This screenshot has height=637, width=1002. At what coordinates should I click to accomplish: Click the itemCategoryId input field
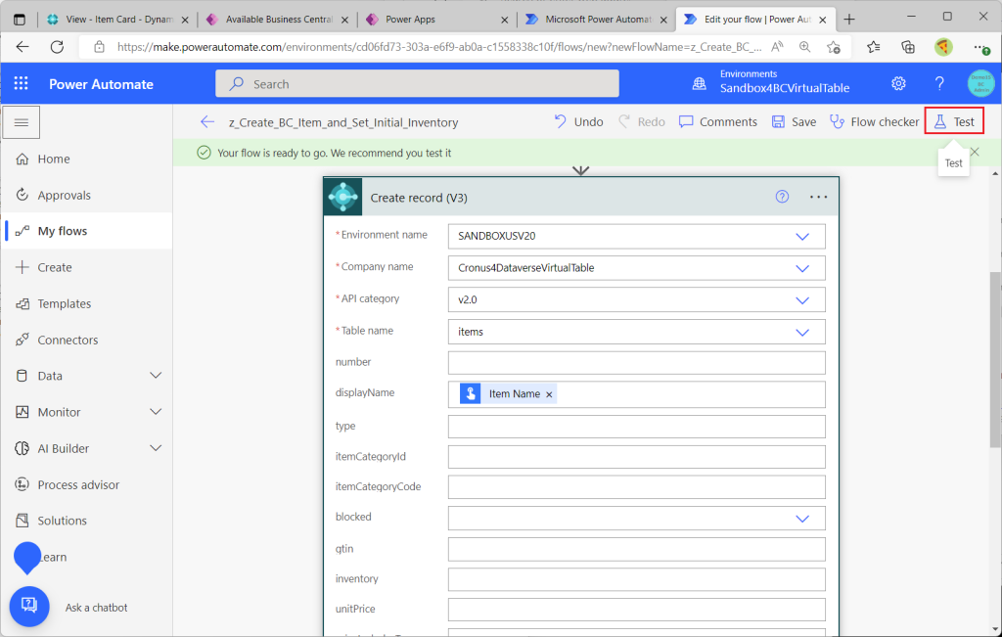636,457
